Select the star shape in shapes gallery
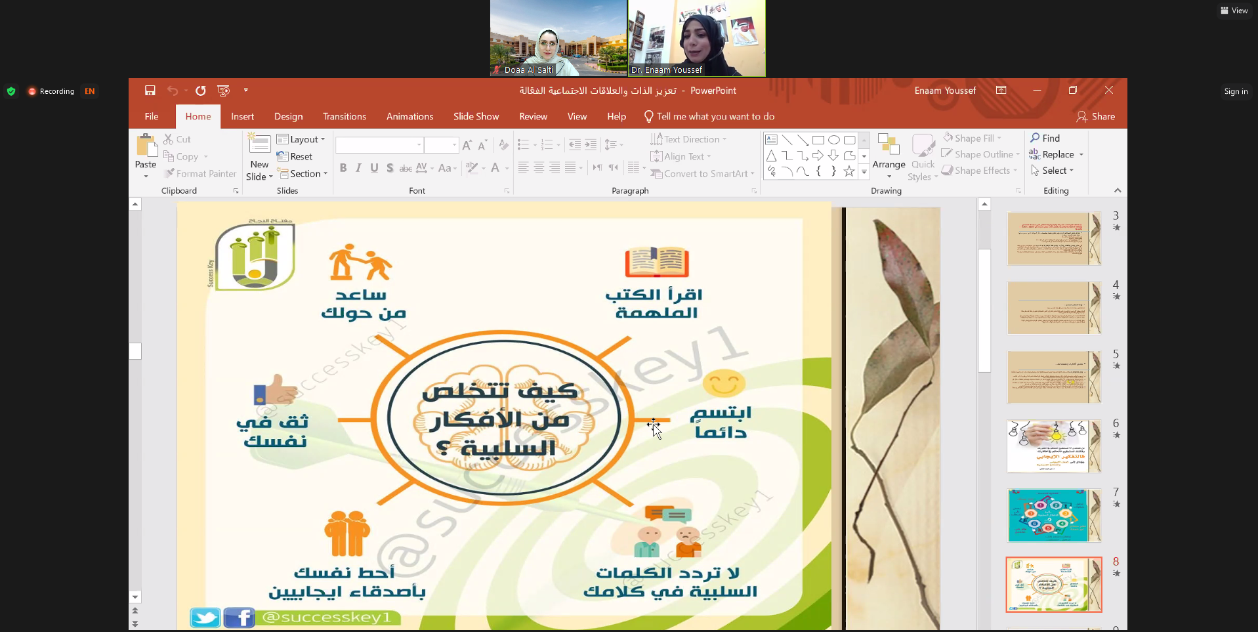This screenshot has width=1258, height=632. (849, 171)
